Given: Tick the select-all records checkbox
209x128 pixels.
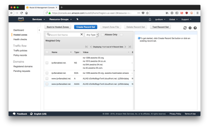Looking at the screenshot, I should pyautogui.click(x=47, y=52).
